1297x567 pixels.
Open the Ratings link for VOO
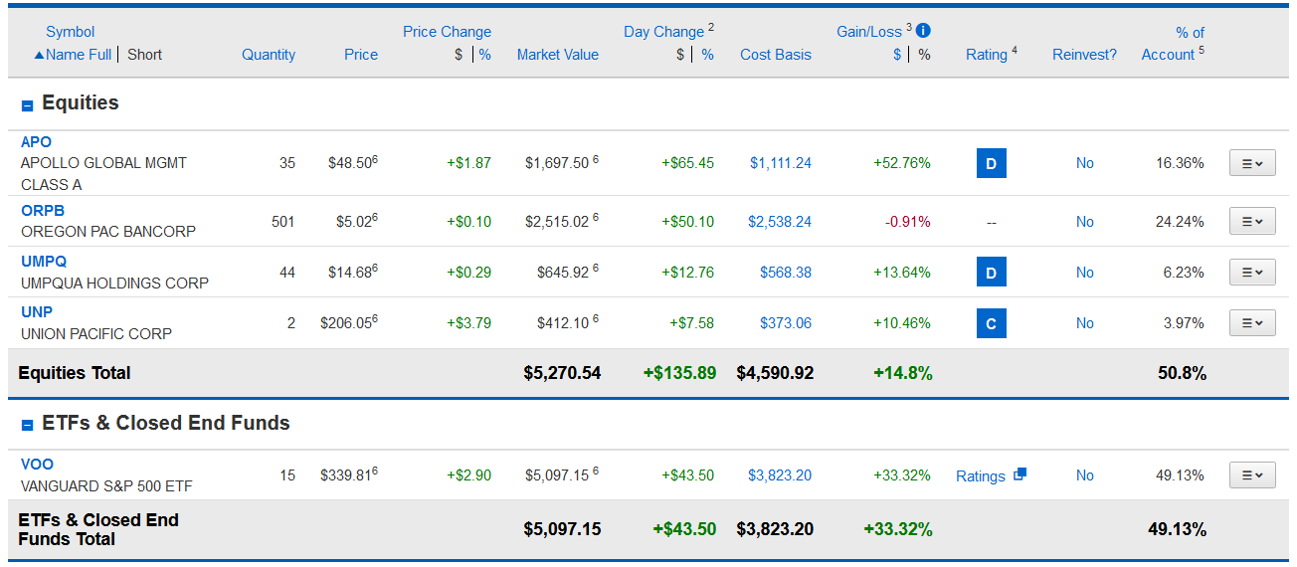coord(981,475)
